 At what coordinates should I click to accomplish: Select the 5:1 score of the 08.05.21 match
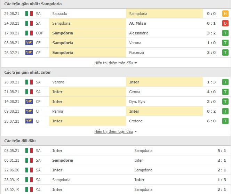pyautogui.click(x=222, y=151)
